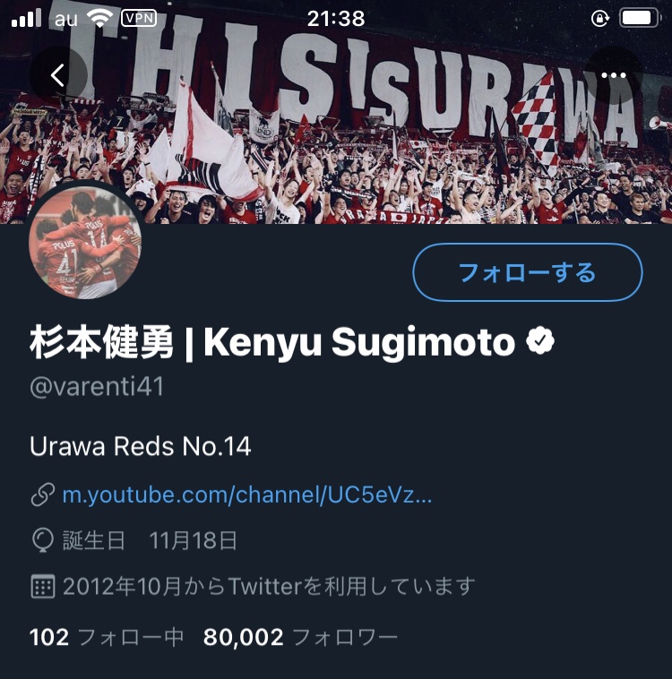Follow with the フォローする button
The width and height of the screenshot is (672, 679).
click(527, 272)
